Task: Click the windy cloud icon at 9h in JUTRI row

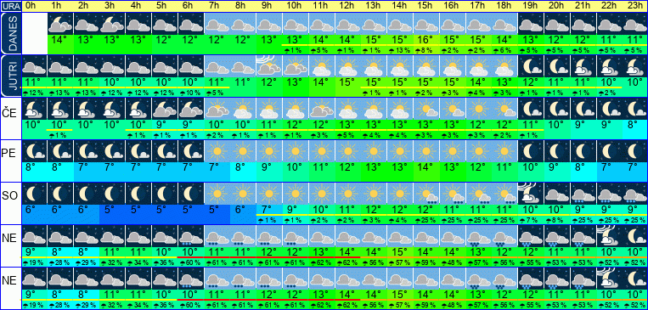Action: [x=268, y=65]
